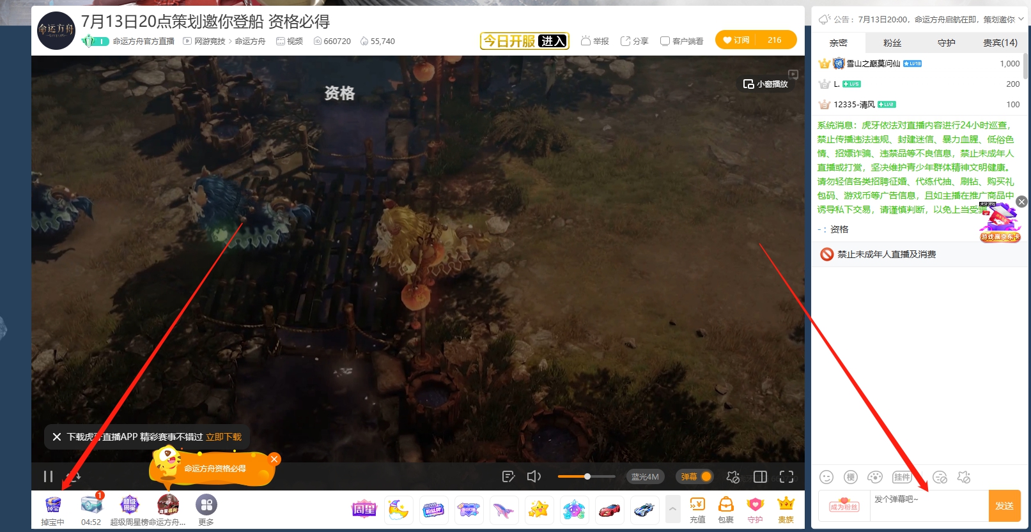Click the block gift effects icon in player bar
Screen dimensions: 1031x532
[x=733, y=476]
